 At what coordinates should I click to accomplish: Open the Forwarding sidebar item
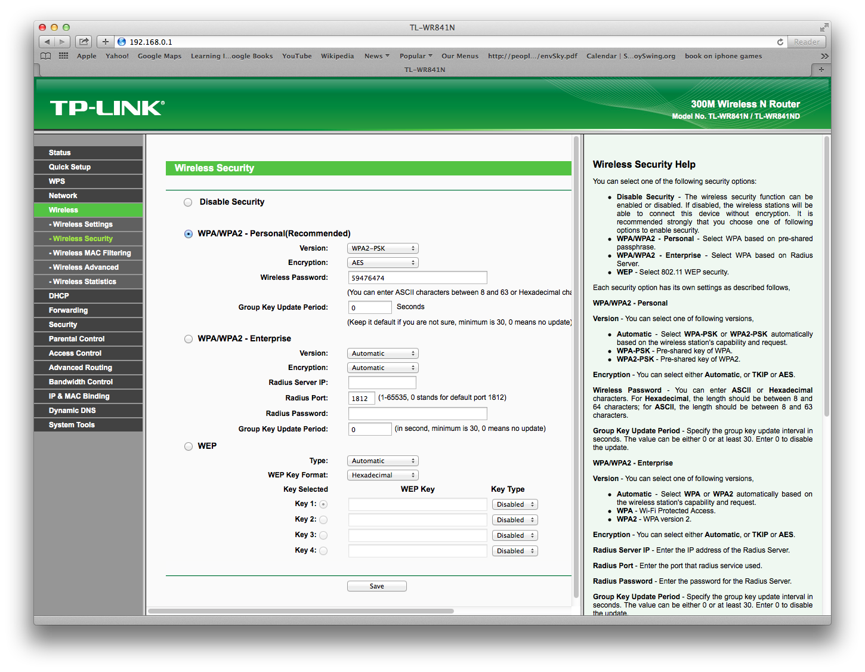(88, 310)
